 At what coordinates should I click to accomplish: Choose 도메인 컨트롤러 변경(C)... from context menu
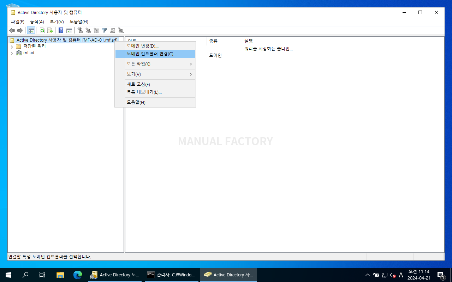point(155,54)
